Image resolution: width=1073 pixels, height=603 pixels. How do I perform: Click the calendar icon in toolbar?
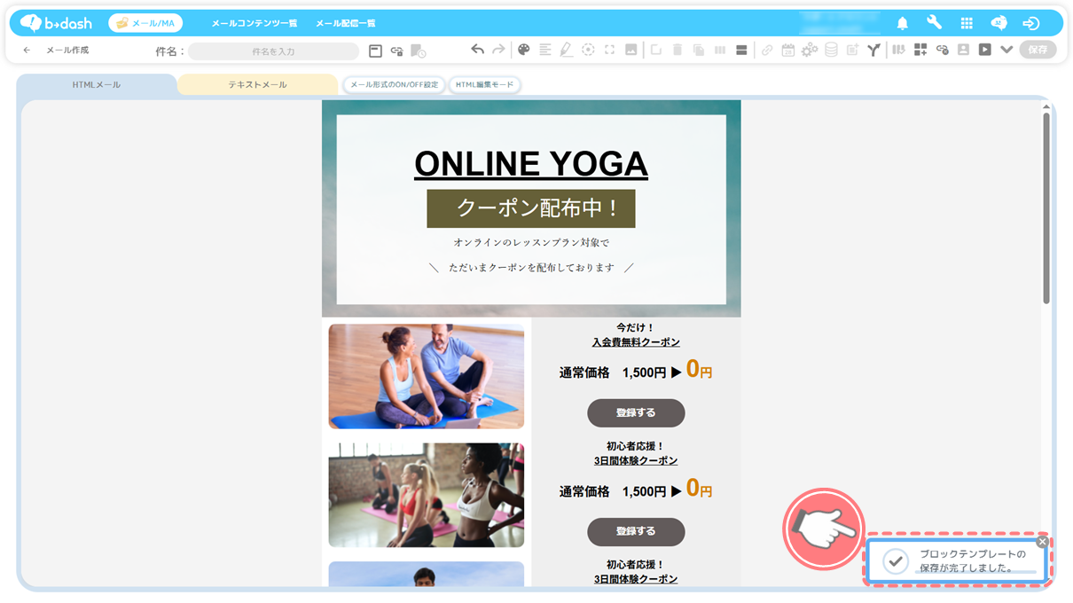[x=788, y=50]
